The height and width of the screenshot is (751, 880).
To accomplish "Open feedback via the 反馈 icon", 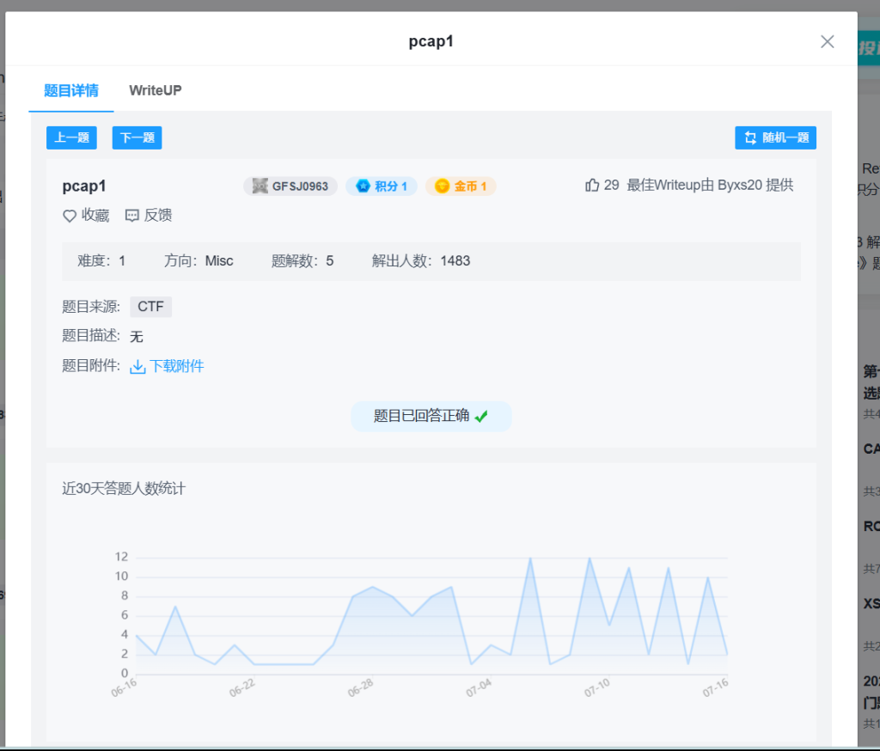I will (x=132, y=216).
